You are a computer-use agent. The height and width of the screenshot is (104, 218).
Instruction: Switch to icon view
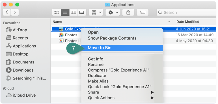pos(57,12)
